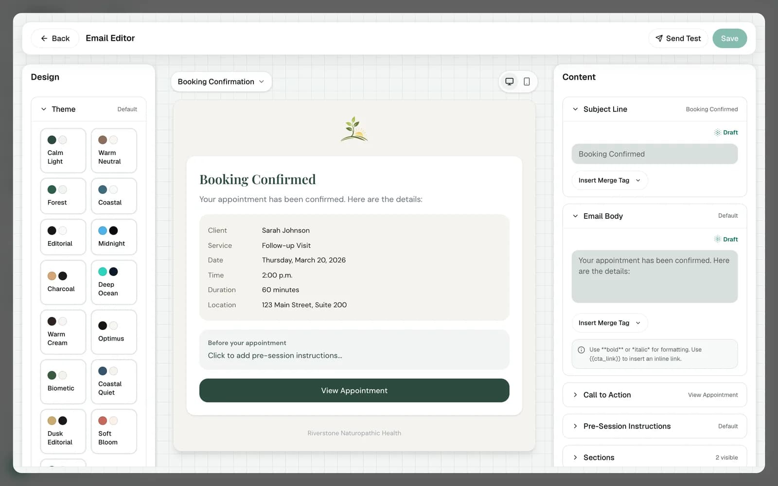Expand the Call to Action section
The height and width of the screenshot is (486, 778).
(x=575, y=395)
